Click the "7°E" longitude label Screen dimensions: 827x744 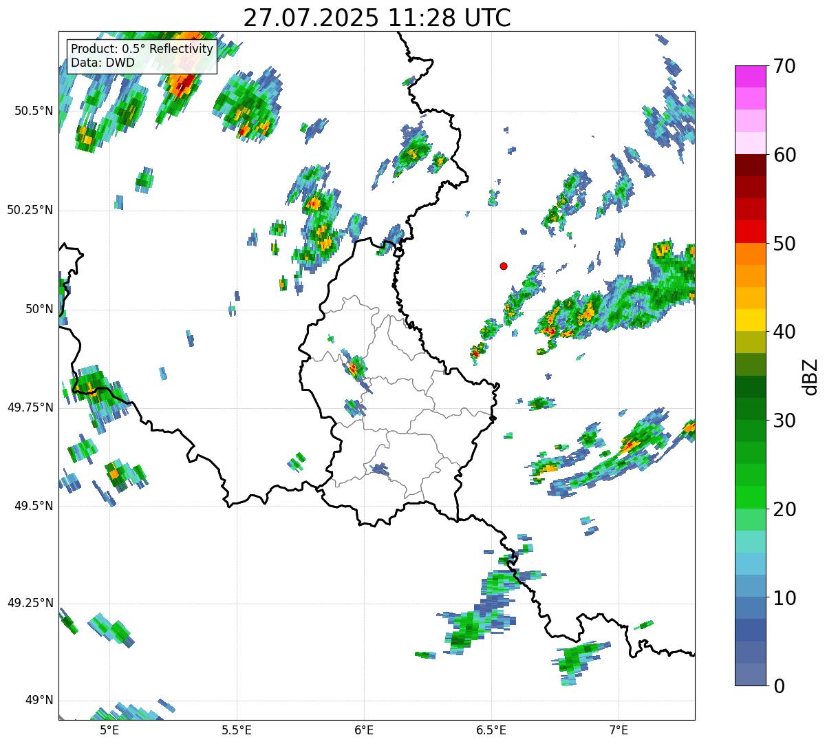619,730
